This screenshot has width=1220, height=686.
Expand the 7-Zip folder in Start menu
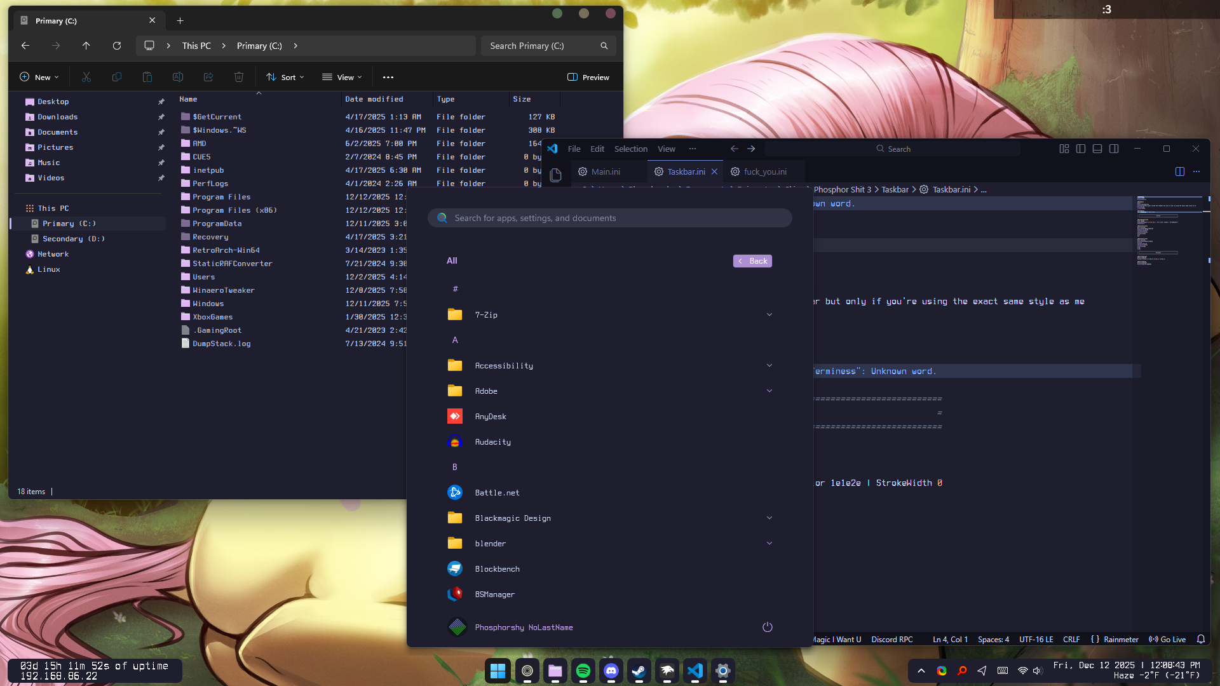click(x=769, y=315)
